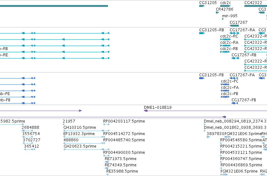Click EST label 365412

tap(31, 146)
